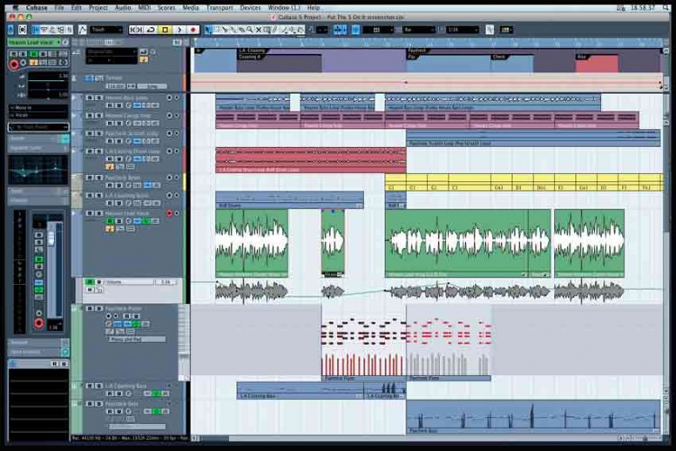
Task: Open the Snap type dropdown
Action: [x=378, y=30]
